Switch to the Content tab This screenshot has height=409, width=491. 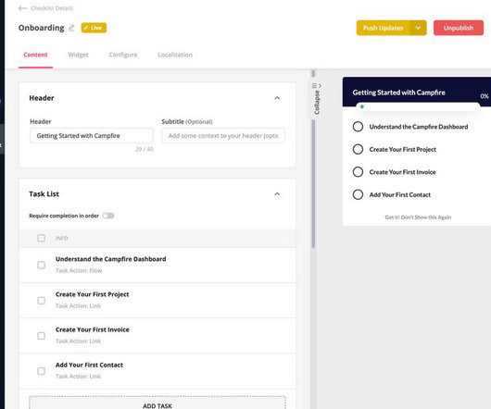pos(35,55)
